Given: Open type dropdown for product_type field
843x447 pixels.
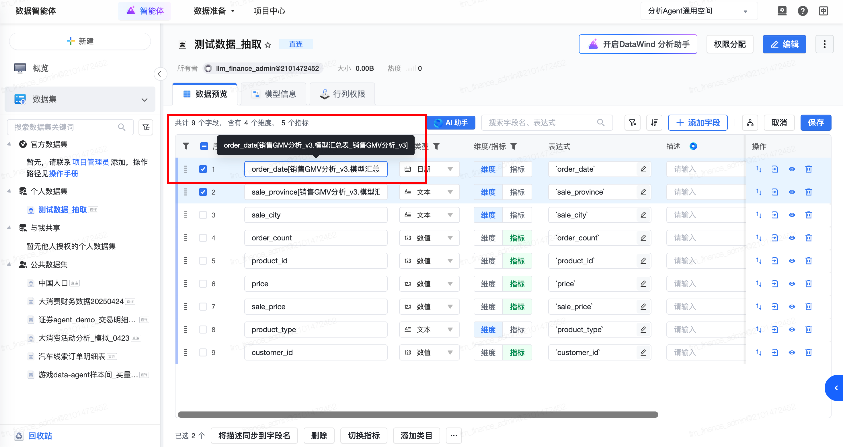Looking at the screenshot, I should click(429, 329).
